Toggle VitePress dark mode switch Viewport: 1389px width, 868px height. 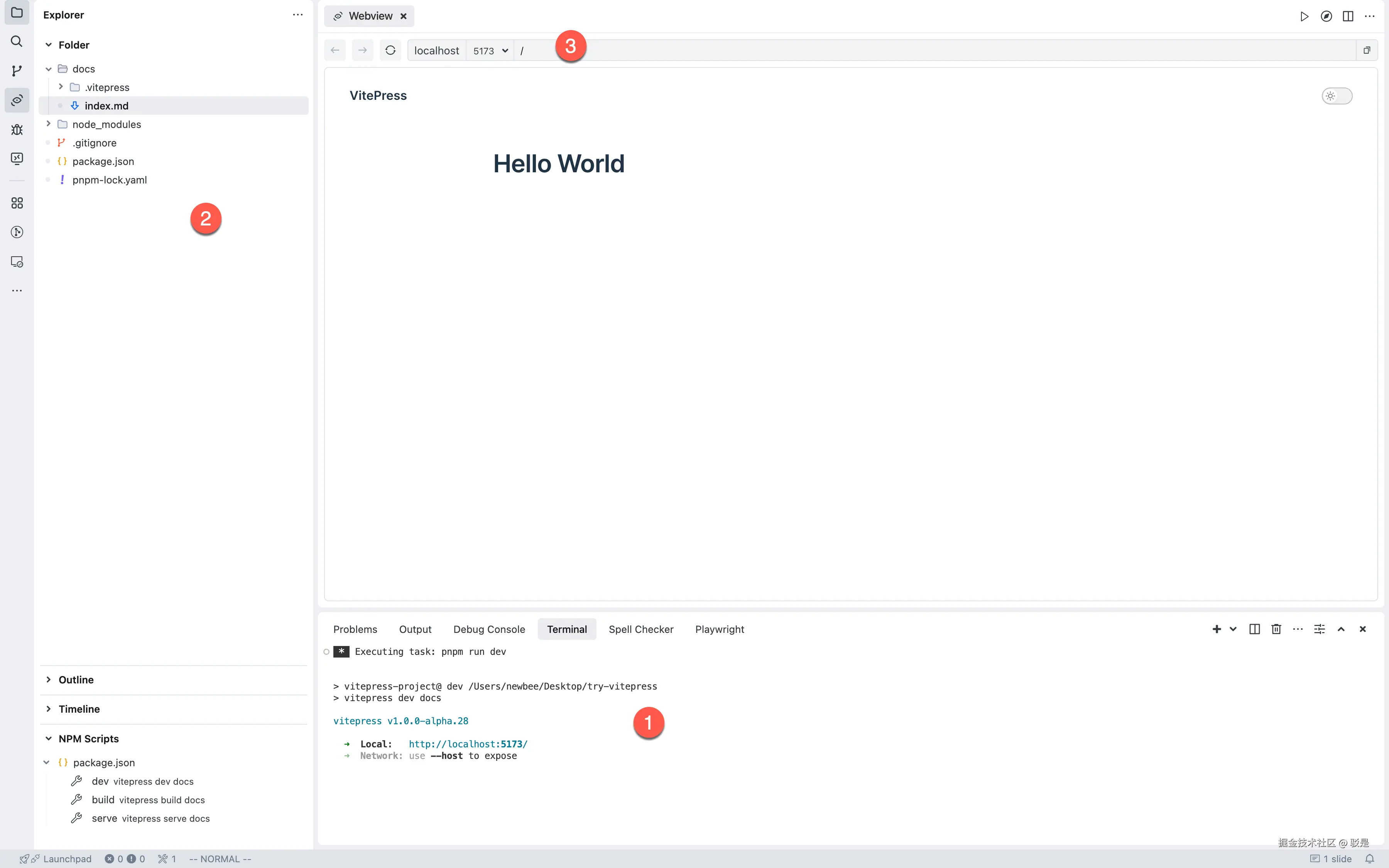tap(1337, 96)
